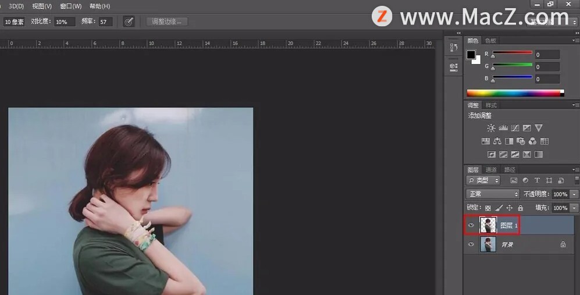Click the 频率 input field
This screenshot has width=580, height=295.
[x=105, y=22]
